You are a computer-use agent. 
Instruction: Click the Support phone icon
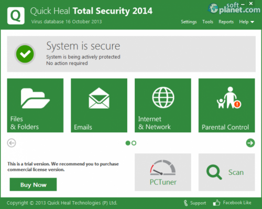(x=185, y=203)
